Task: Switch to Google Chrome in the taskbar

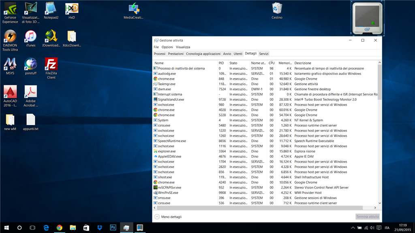Action: [x=59, y=227]
